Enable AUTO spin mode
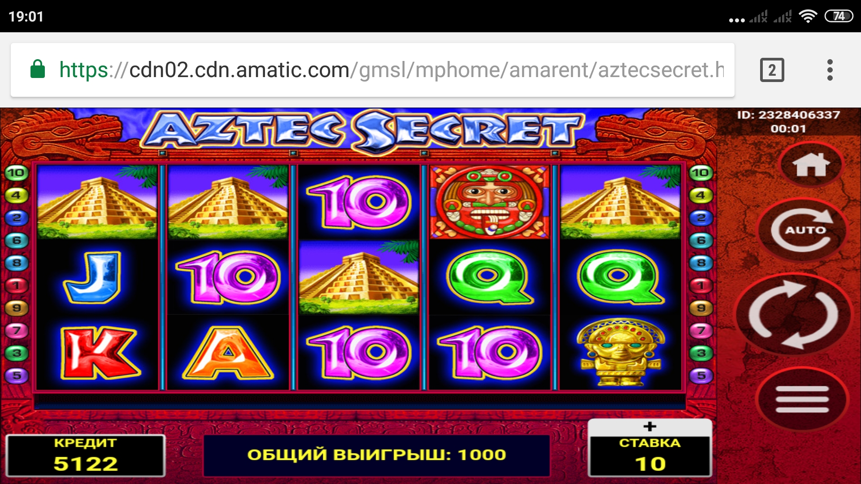 click(x=803, y=230)
